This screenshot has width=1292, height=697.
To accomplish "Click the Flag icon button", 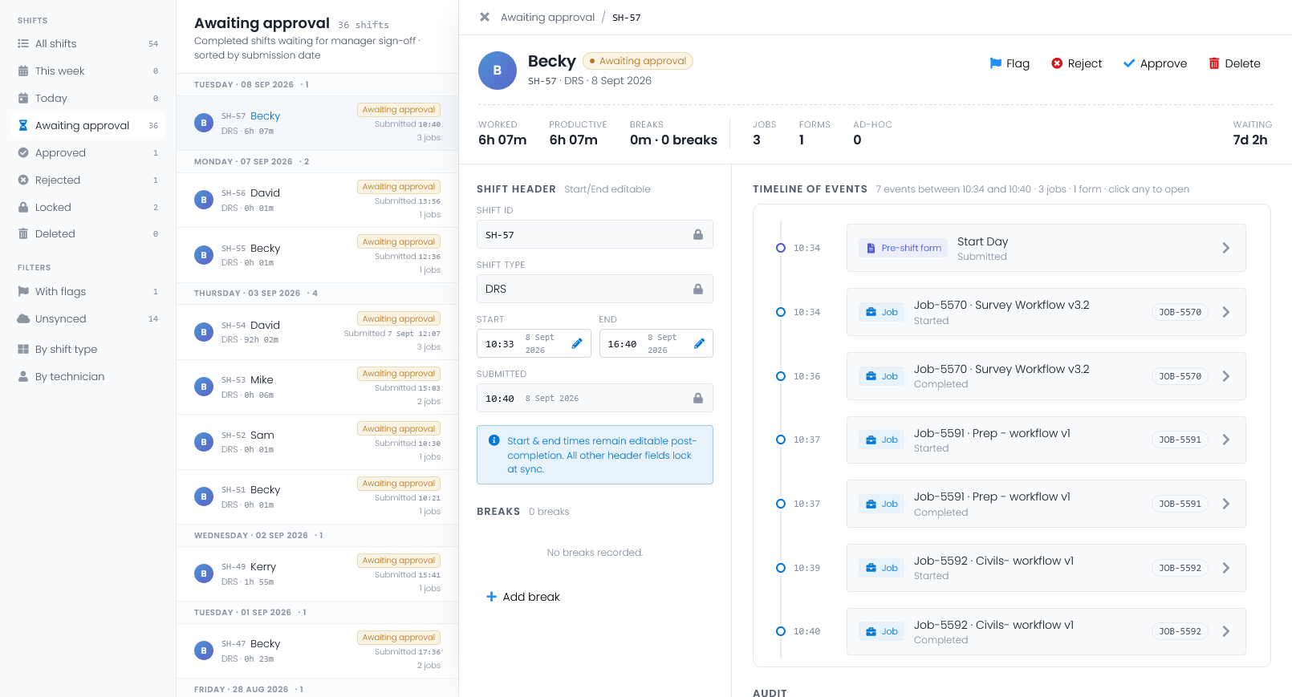I will (1010, 63).
